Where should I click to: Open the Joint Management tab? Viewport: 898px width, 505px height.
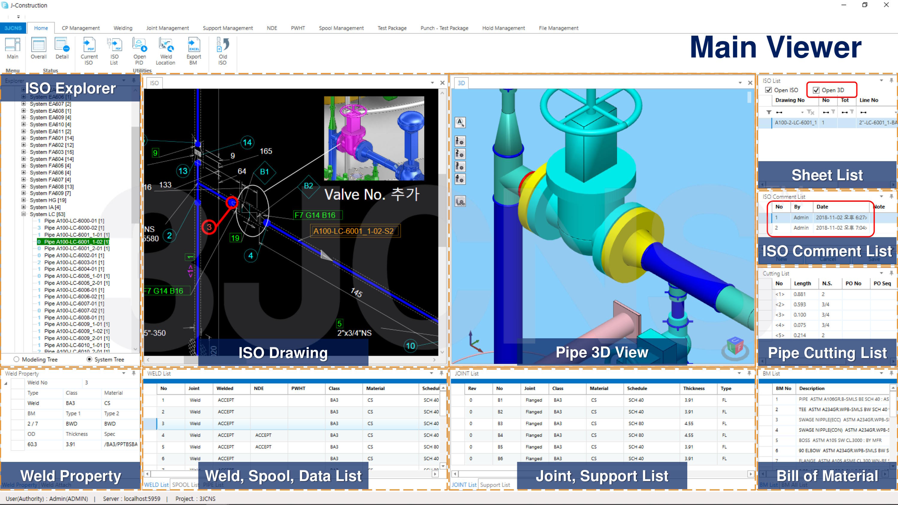167,28
